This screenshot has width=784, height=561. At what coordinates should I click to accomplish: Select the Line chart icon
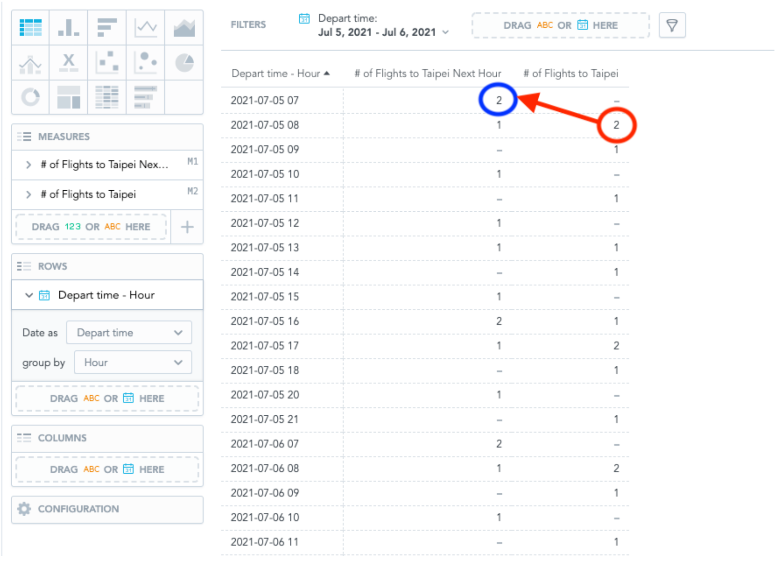click(145, 28)
